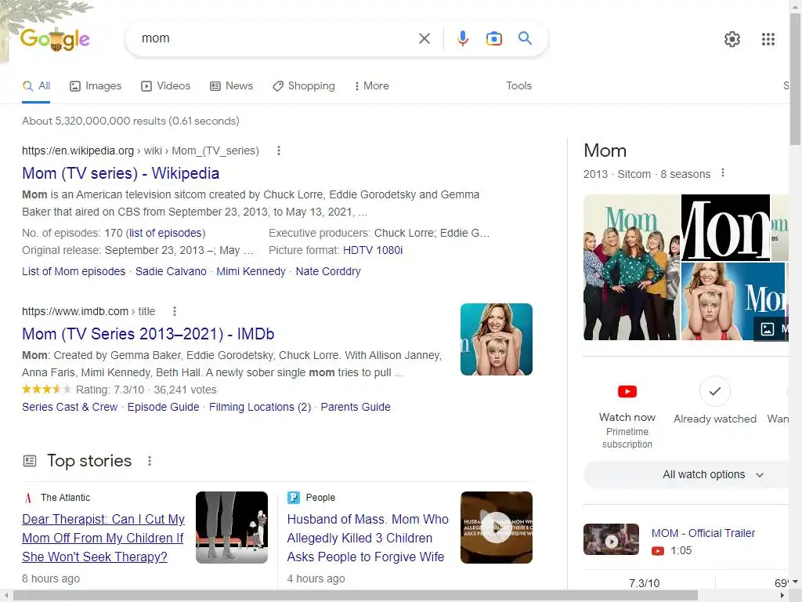Open Mom (TV Series 2013–2021) - IMDb link
The image size is (802, 602).
148,334
